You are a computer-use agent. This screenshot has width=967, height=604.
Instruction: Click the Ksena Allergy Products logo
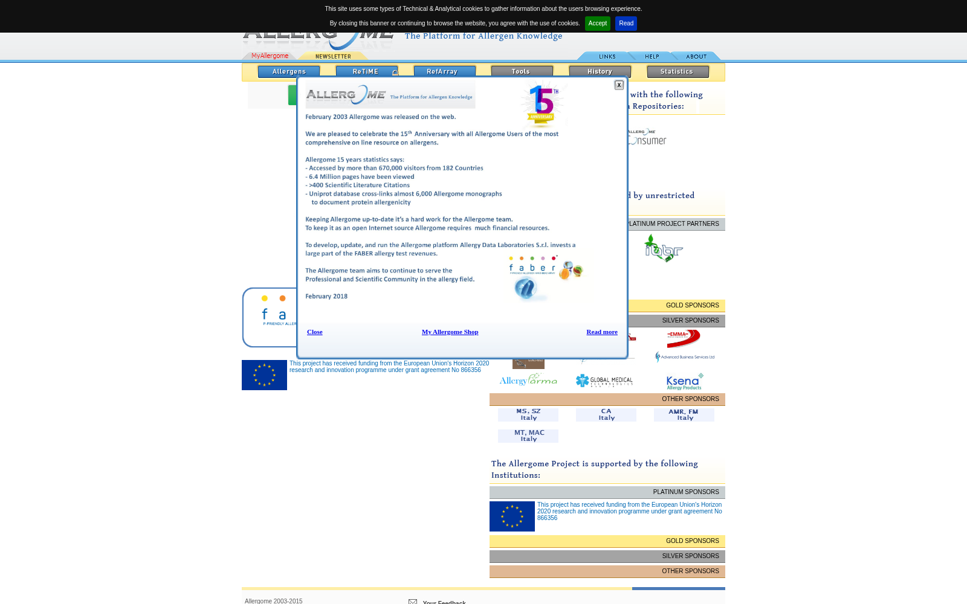pos(685,381)
